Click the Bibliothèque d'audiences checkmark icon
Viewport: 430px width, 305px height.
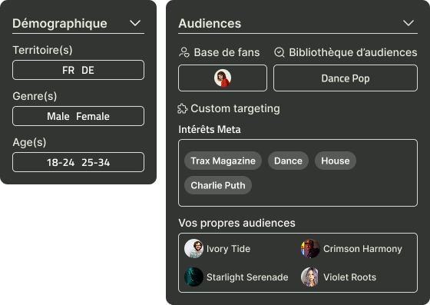(x=279, y=52)
